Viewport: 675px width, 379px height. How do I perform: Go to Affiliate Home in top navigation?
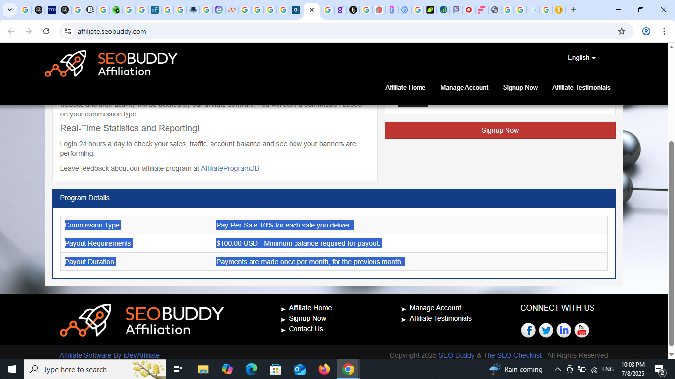pyautogui.click(x=405, y=87)
